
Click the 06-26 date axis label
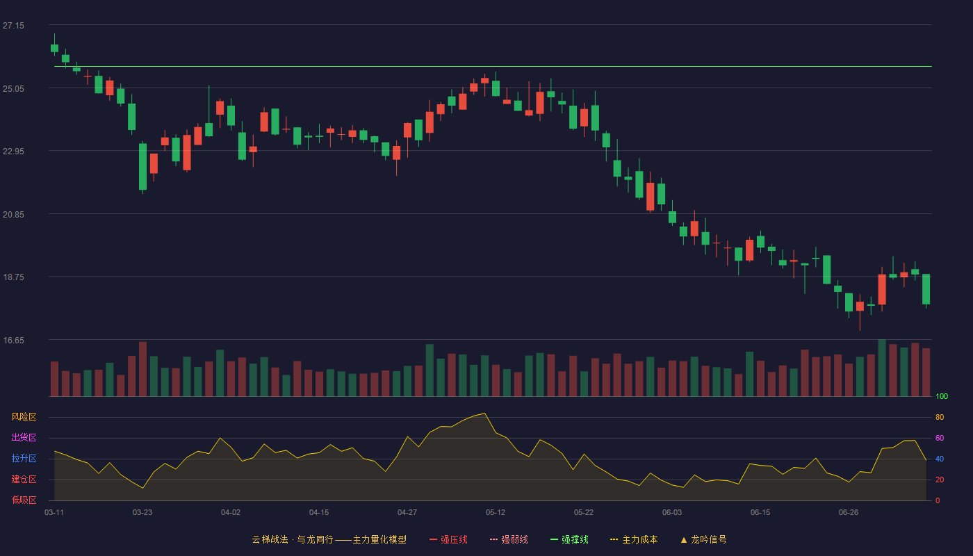(849, 512)
